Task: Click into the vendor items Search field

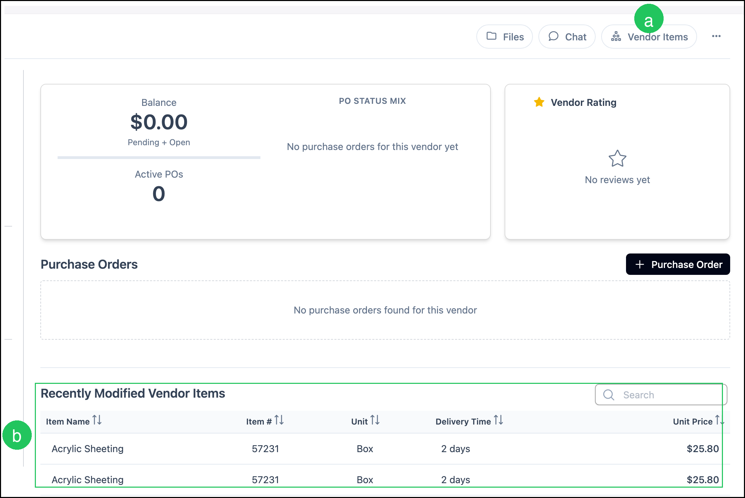Action: click(x=661, y=395)
